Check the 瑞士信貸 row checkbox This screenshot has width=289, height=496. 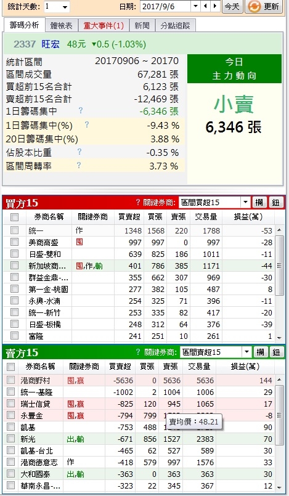coord(10,404)
